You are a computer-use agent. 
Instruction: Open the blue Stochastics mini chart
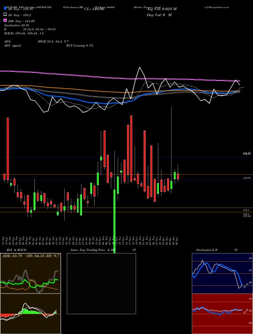tap(222, 273)
